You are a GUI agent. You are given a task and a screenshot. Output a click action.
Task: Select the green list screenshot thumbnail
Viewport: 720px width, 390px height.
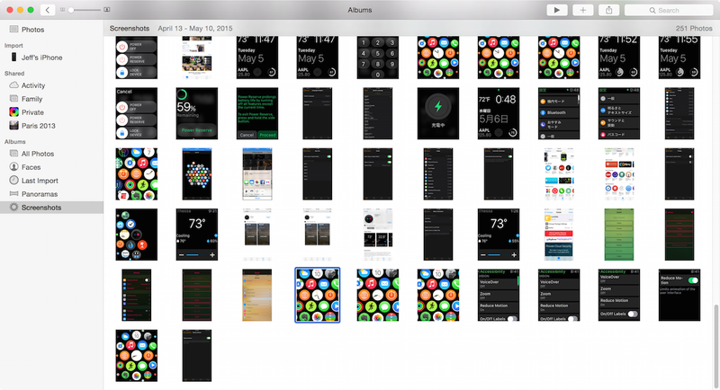pos(619,235)
